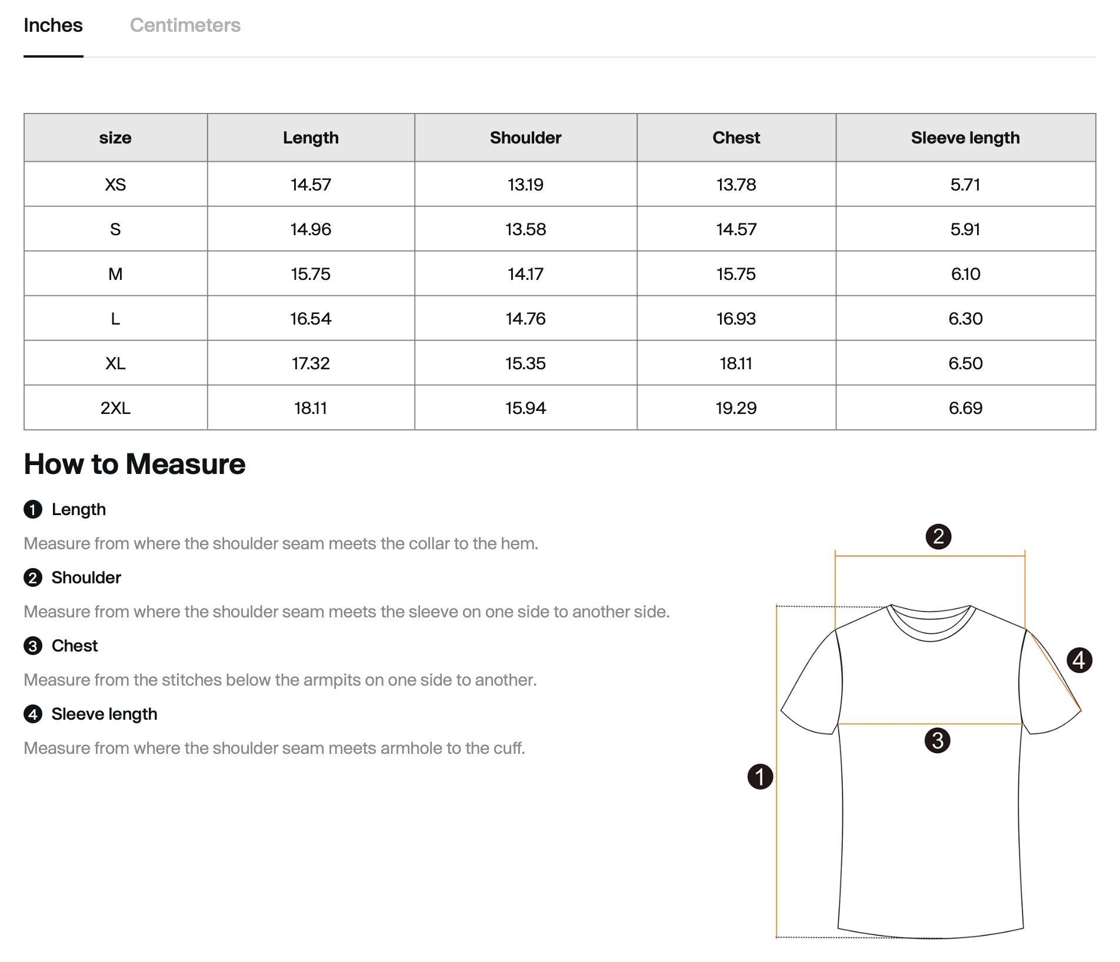
Task: Click the M size chest value 15.75
Action: [736, 274]
